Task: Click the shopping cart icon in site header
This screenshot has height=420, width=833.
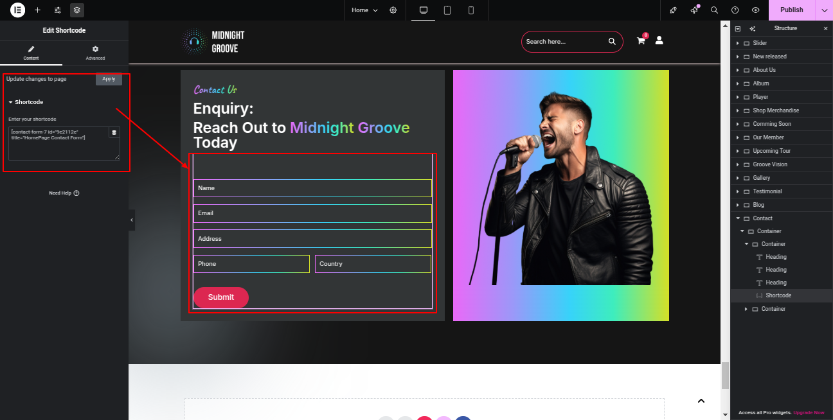Action: tap(641, 40)
